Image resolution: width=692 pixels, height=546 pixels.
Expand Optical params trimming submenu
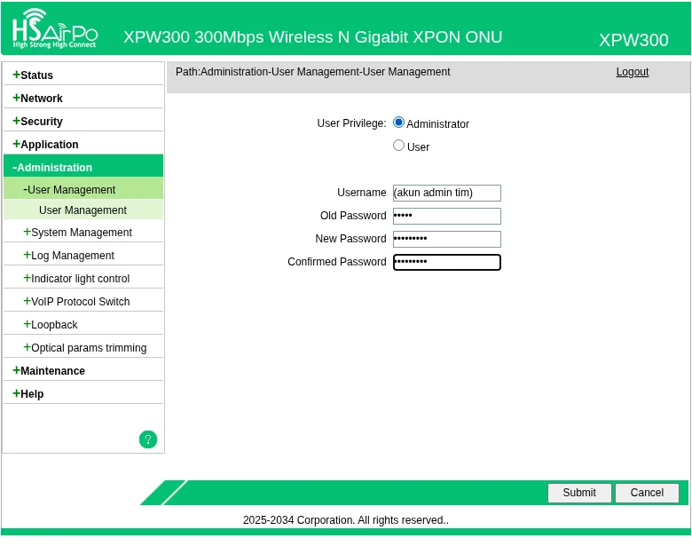83,348
